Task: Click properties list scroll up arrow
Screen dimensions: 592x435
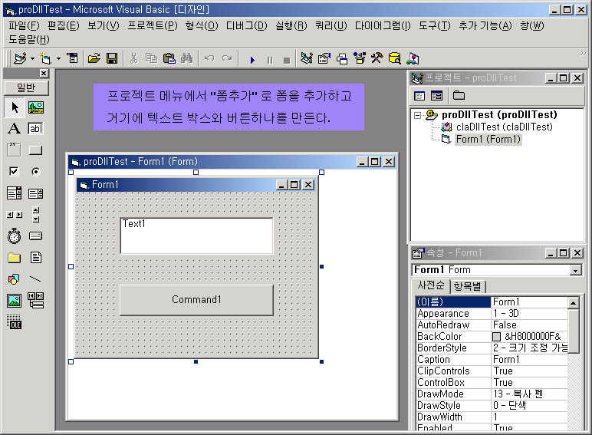Action: coord(573,302)
